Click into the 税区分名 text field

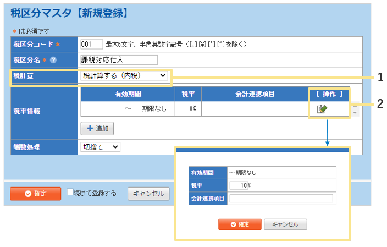tap(119, 60)
